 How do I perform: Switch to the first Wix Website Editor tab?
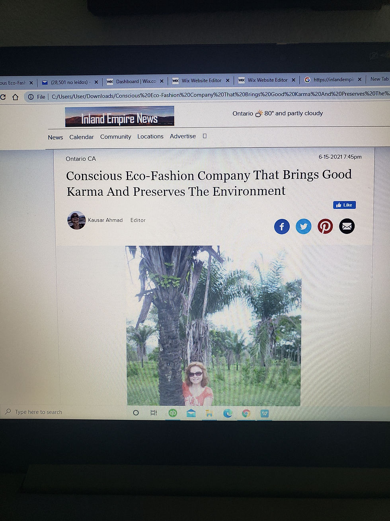201,81
